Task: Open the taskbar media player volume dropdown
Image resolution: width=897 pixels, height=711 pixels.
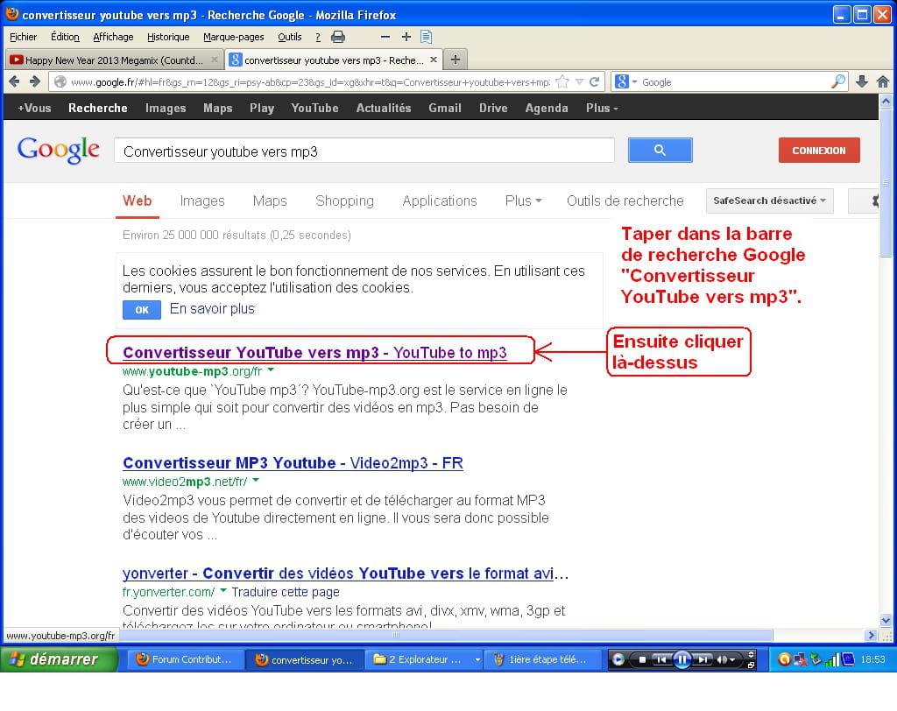Action: point(732,660)
